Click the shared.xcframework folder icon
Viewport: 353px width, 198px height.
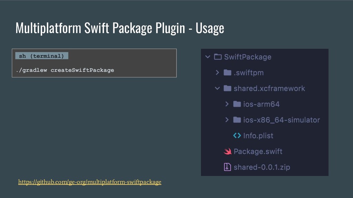228,88
